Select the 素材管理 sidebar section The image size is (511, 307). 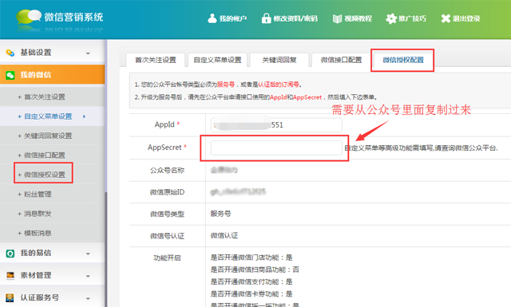(52, 275)
